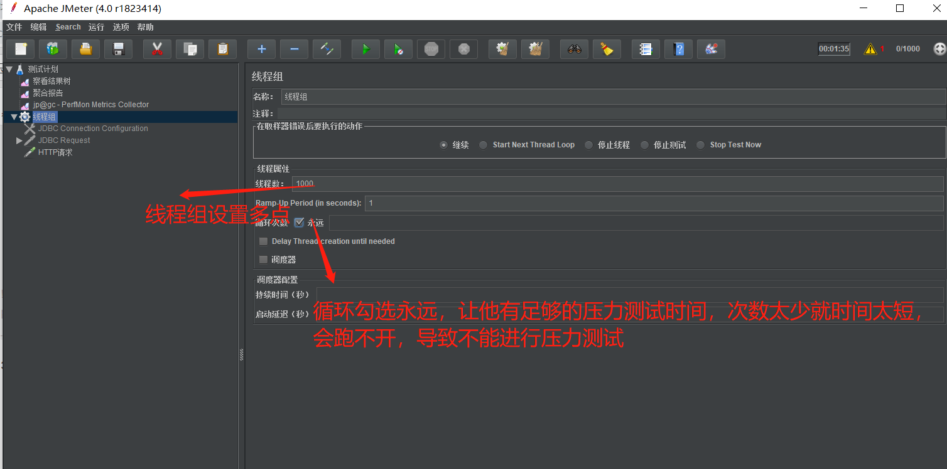Start test with no pauses icon
Viewport: 947px width, 469px height.
399,49
